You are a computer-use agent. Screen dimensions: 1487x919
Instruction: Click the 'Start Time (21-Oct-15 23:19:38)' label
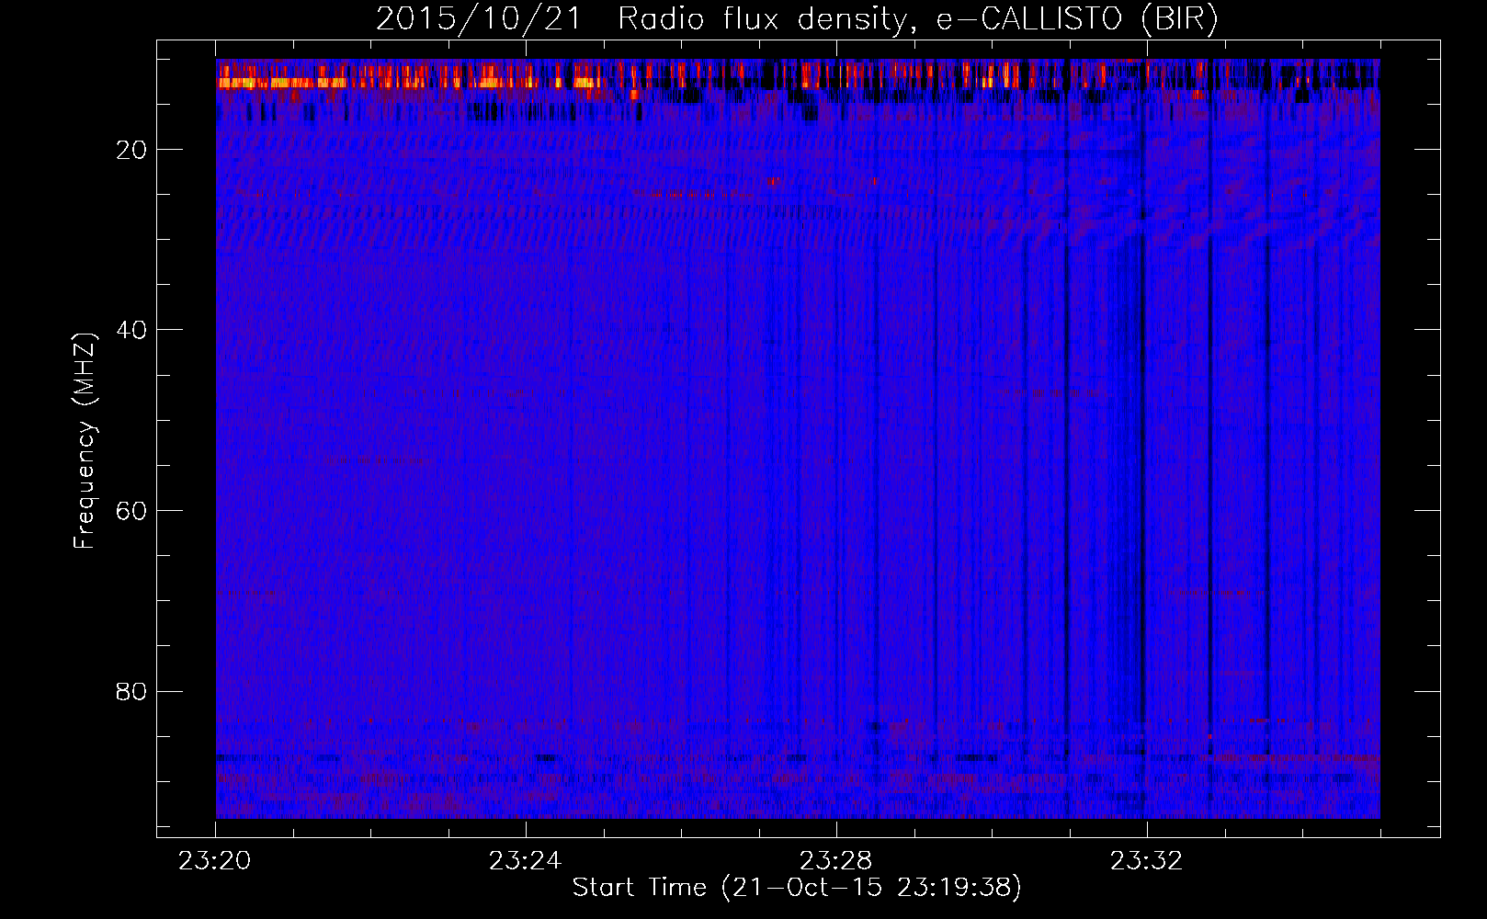click(797, 888)
